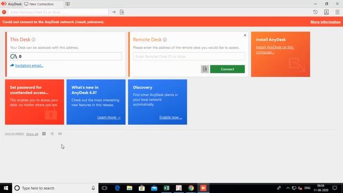
Task: Click the AnyDesk logo in title bar
Action: pyautogui.click(x=4, y=4)
